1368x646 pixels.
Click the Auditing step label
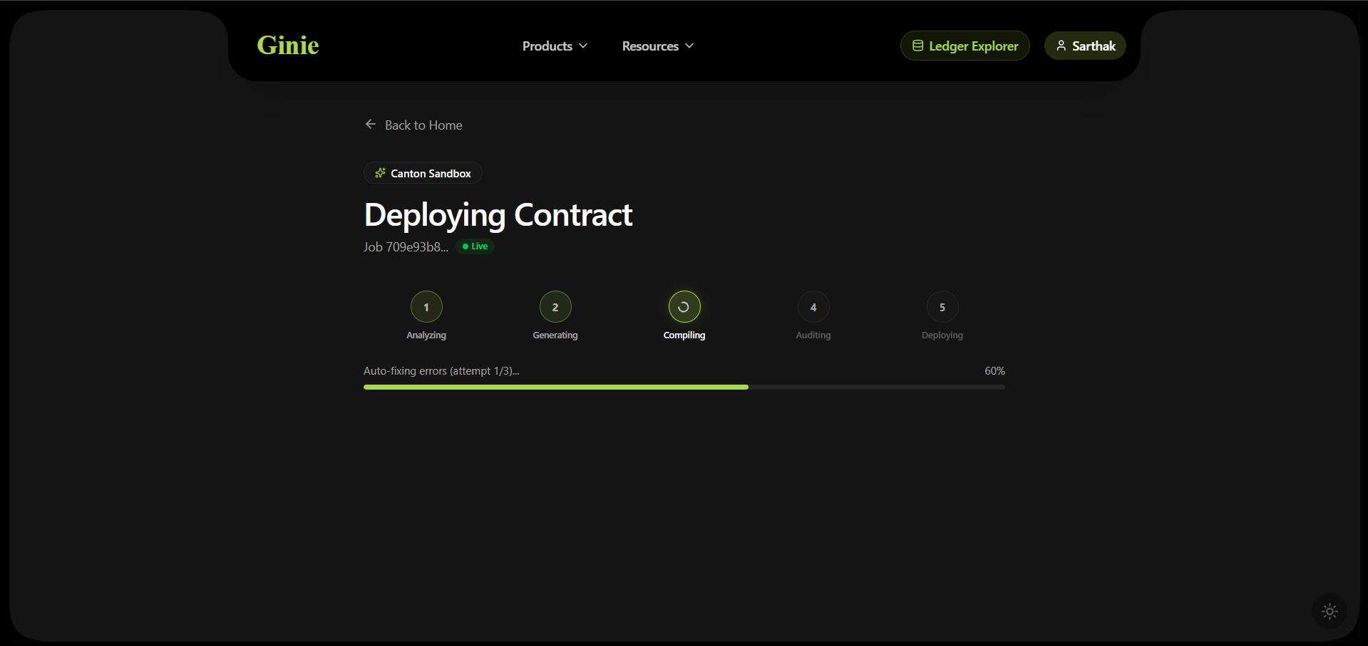point(813,335)
